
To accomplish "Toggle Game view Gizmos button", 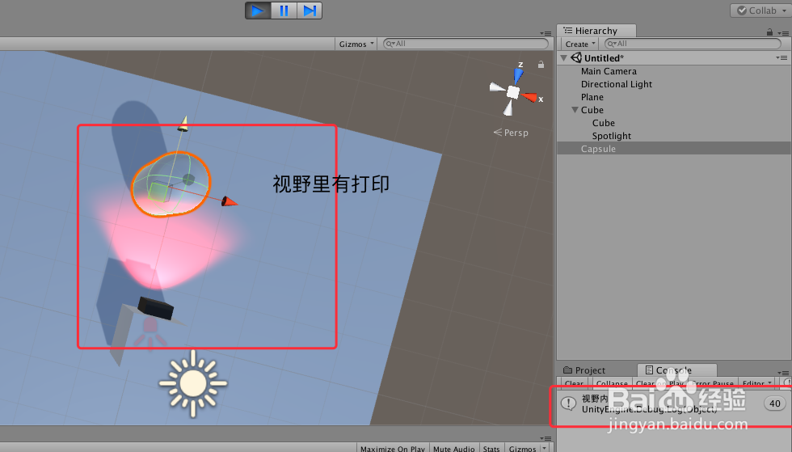I will tap(522, 449).
